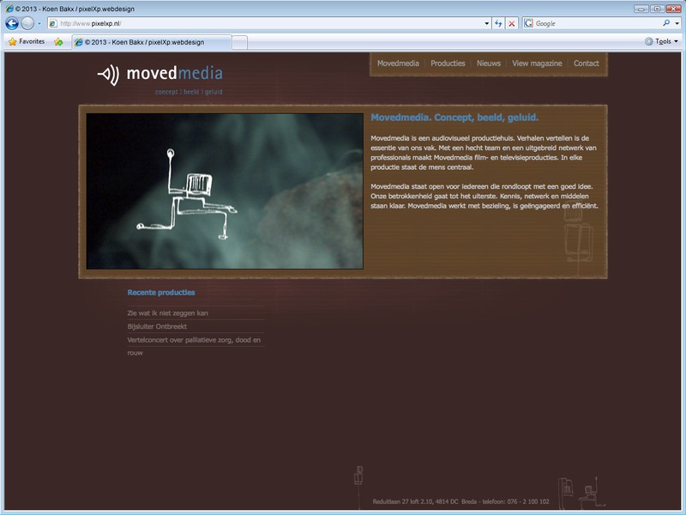Open 'Zie wat ik niet zeggen kan' production
The height and width of the screenshot is (515, 686).
167,313
